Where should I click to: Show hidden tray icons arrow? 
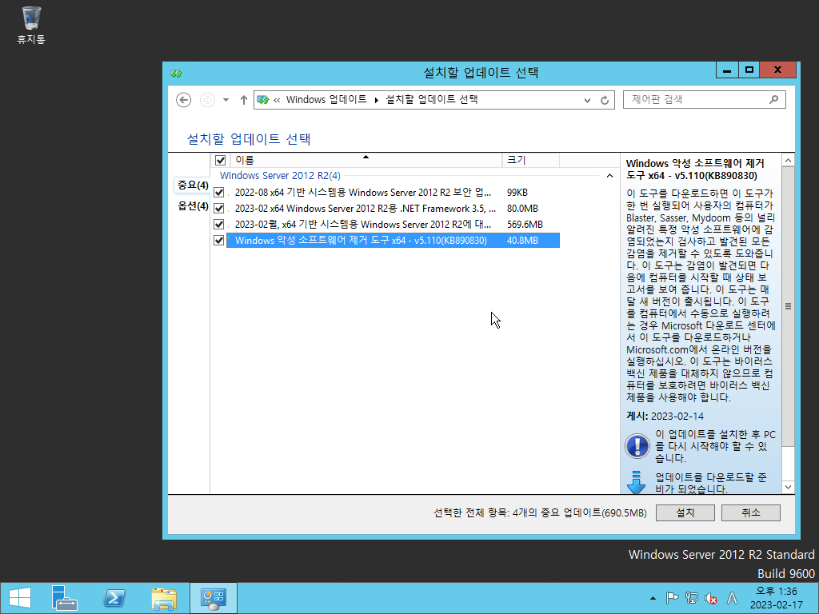point(653,598)
